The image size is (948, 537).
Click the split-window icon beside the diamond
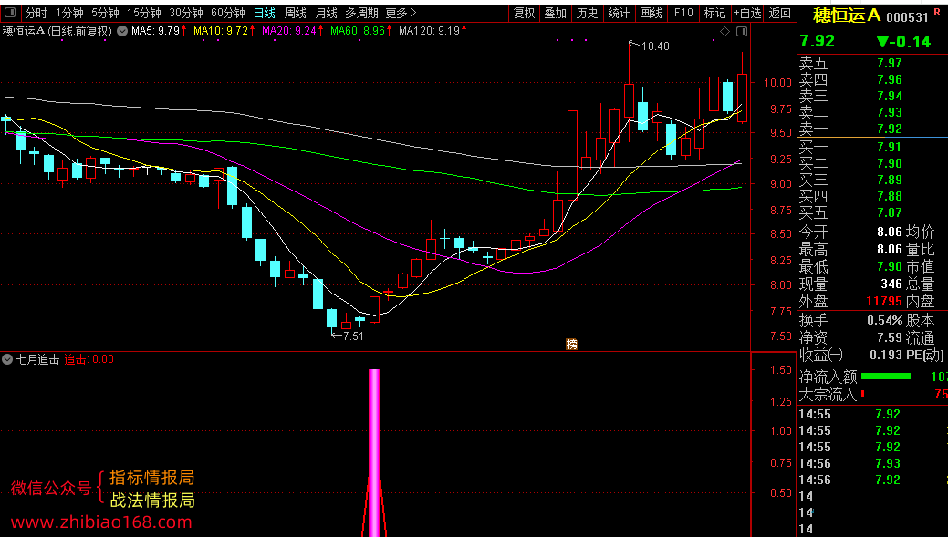click(742, 31)
